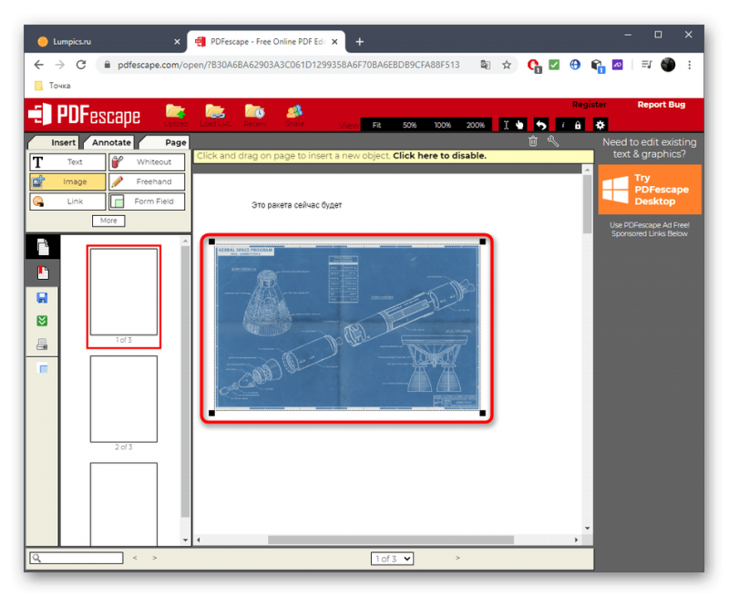
Task: Click next search result arrow
Action: click(155, 558)
